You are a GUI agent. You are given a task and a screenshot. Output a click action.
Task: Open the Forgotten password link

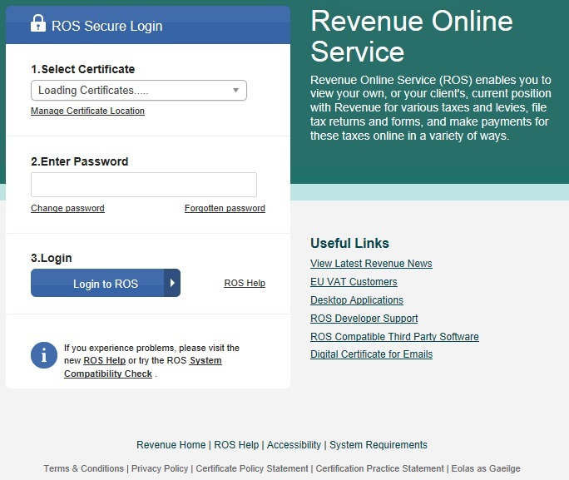pos(225,208)
